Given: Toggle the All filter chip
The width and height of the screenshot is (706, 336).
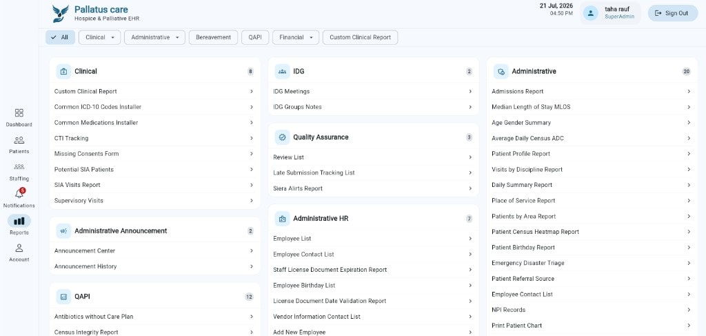Looking at the screenshot, I should 60,37.
